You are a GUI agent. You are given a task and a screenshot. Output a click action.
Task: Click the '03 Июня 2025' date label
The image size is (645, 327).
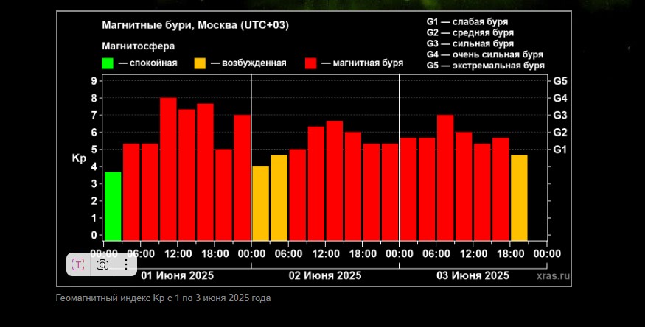[473, 276]
